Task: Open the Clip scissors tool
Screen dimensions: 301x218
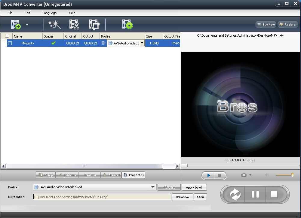Action: coord(74,25)
